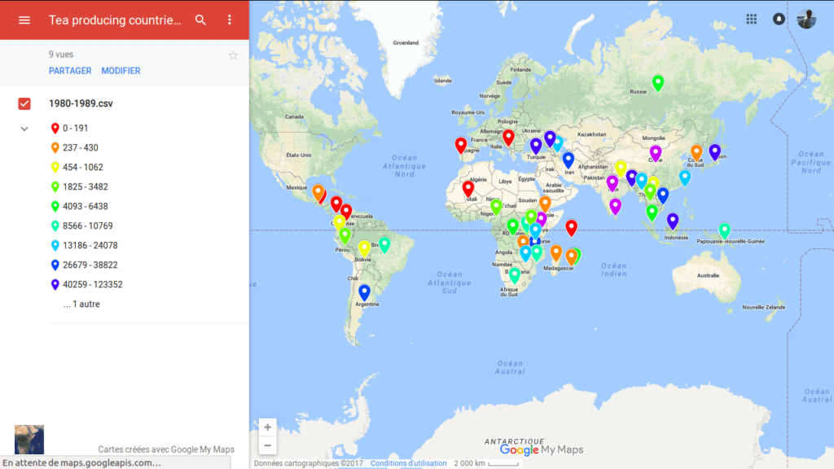Viewport: 834px width, 469px height.
Task: Zoom in with the plus button
Action: [x=267, y=427]
